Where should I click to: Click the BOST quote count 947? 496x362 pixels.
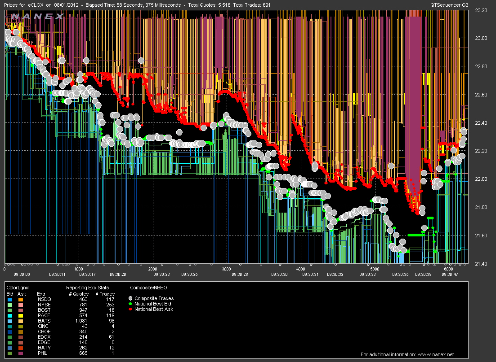click(x=83, y=310)
